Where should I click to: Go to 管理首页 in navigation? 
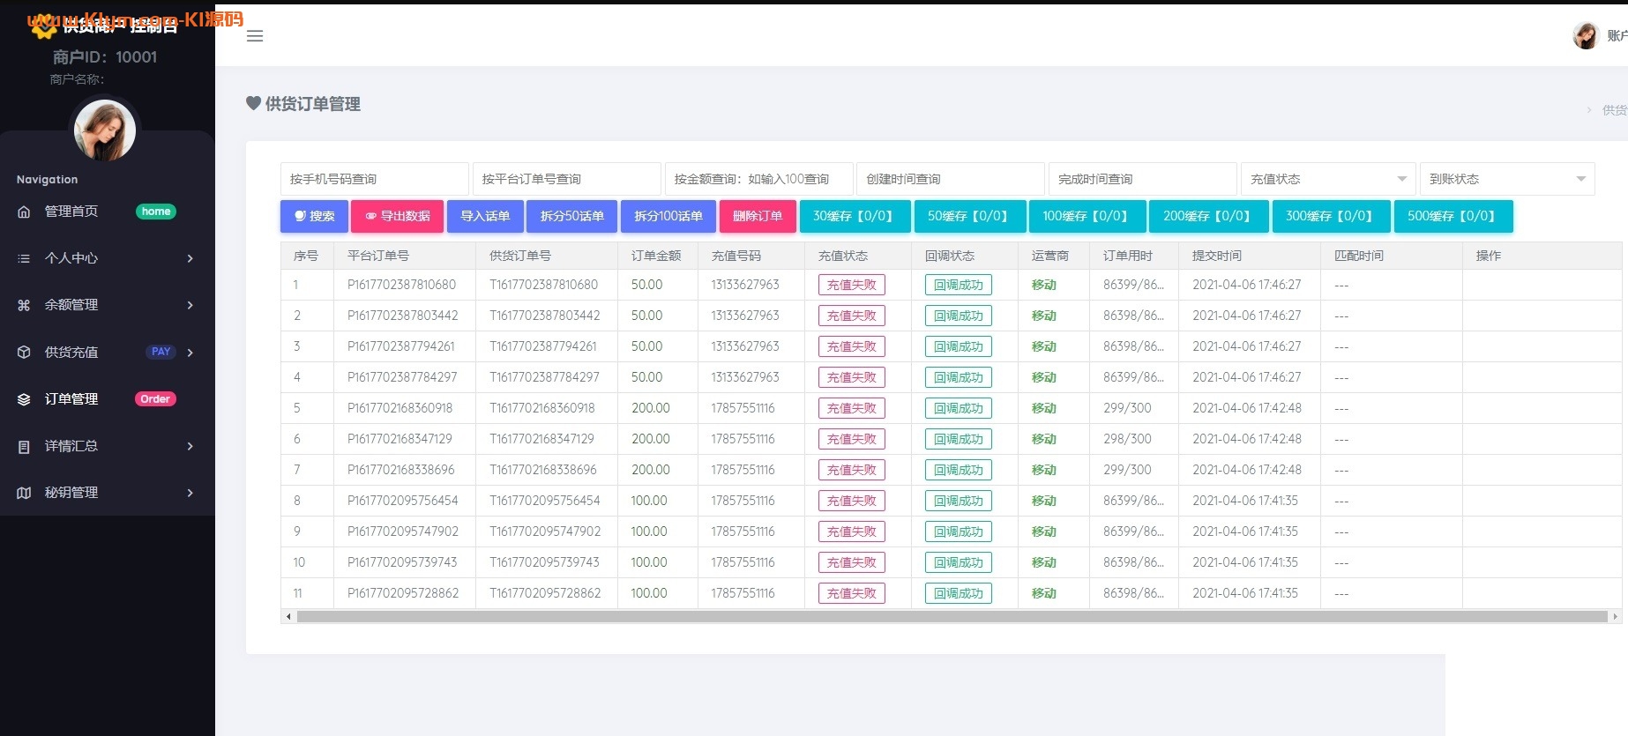tap(72, 212)
